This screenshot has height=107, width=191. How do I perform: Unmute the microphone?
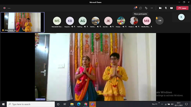click(x=166, y=8)
